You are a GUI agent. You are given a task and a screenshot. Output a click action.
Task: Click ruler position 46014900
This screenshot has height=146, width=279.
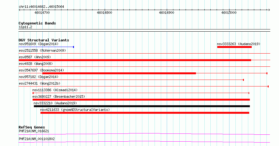(166, 13)
